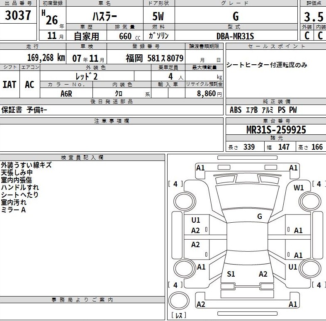The width and height of the screenshot is (326, 321).
Task: Select the grade field value G
Action: [236, 17]
